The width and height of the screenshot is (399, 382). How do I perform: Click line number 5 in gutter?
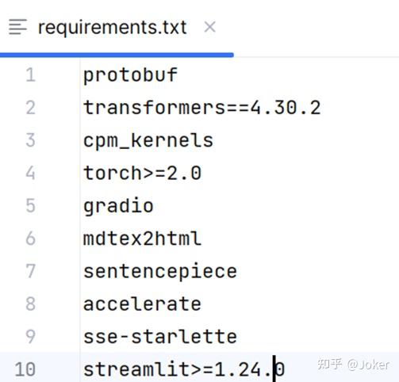coord(31,206)
